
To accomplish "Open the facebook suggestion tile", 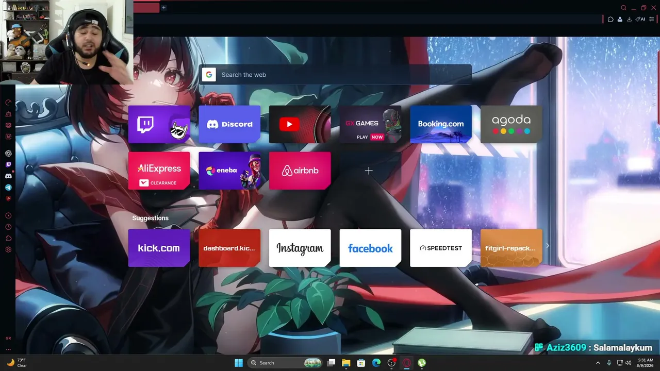I will 370,248.
